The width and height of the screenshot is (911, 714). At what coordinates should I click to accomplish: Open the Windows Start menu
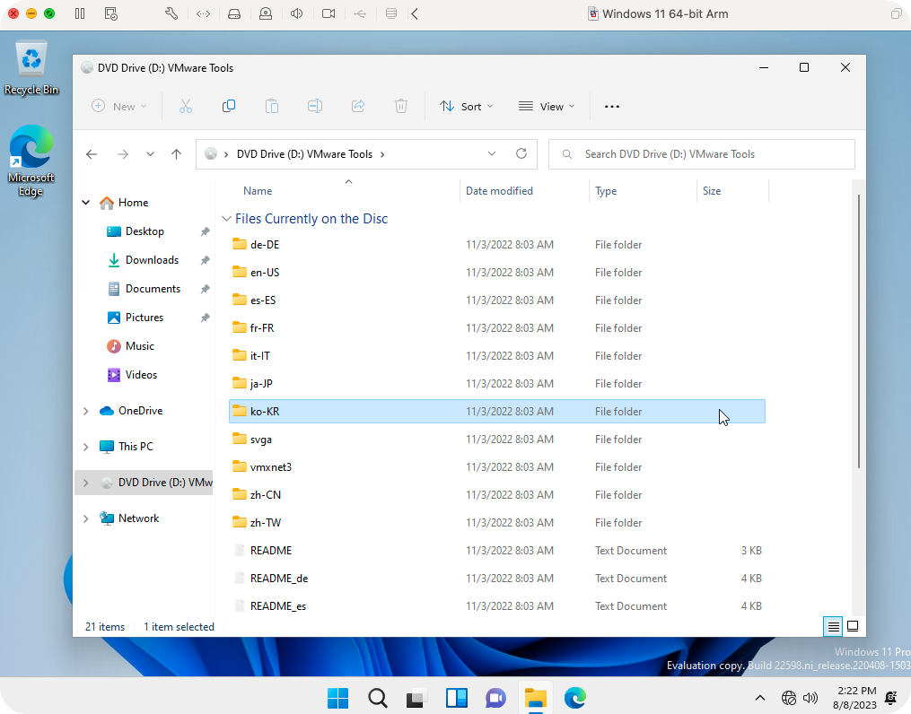337,698
